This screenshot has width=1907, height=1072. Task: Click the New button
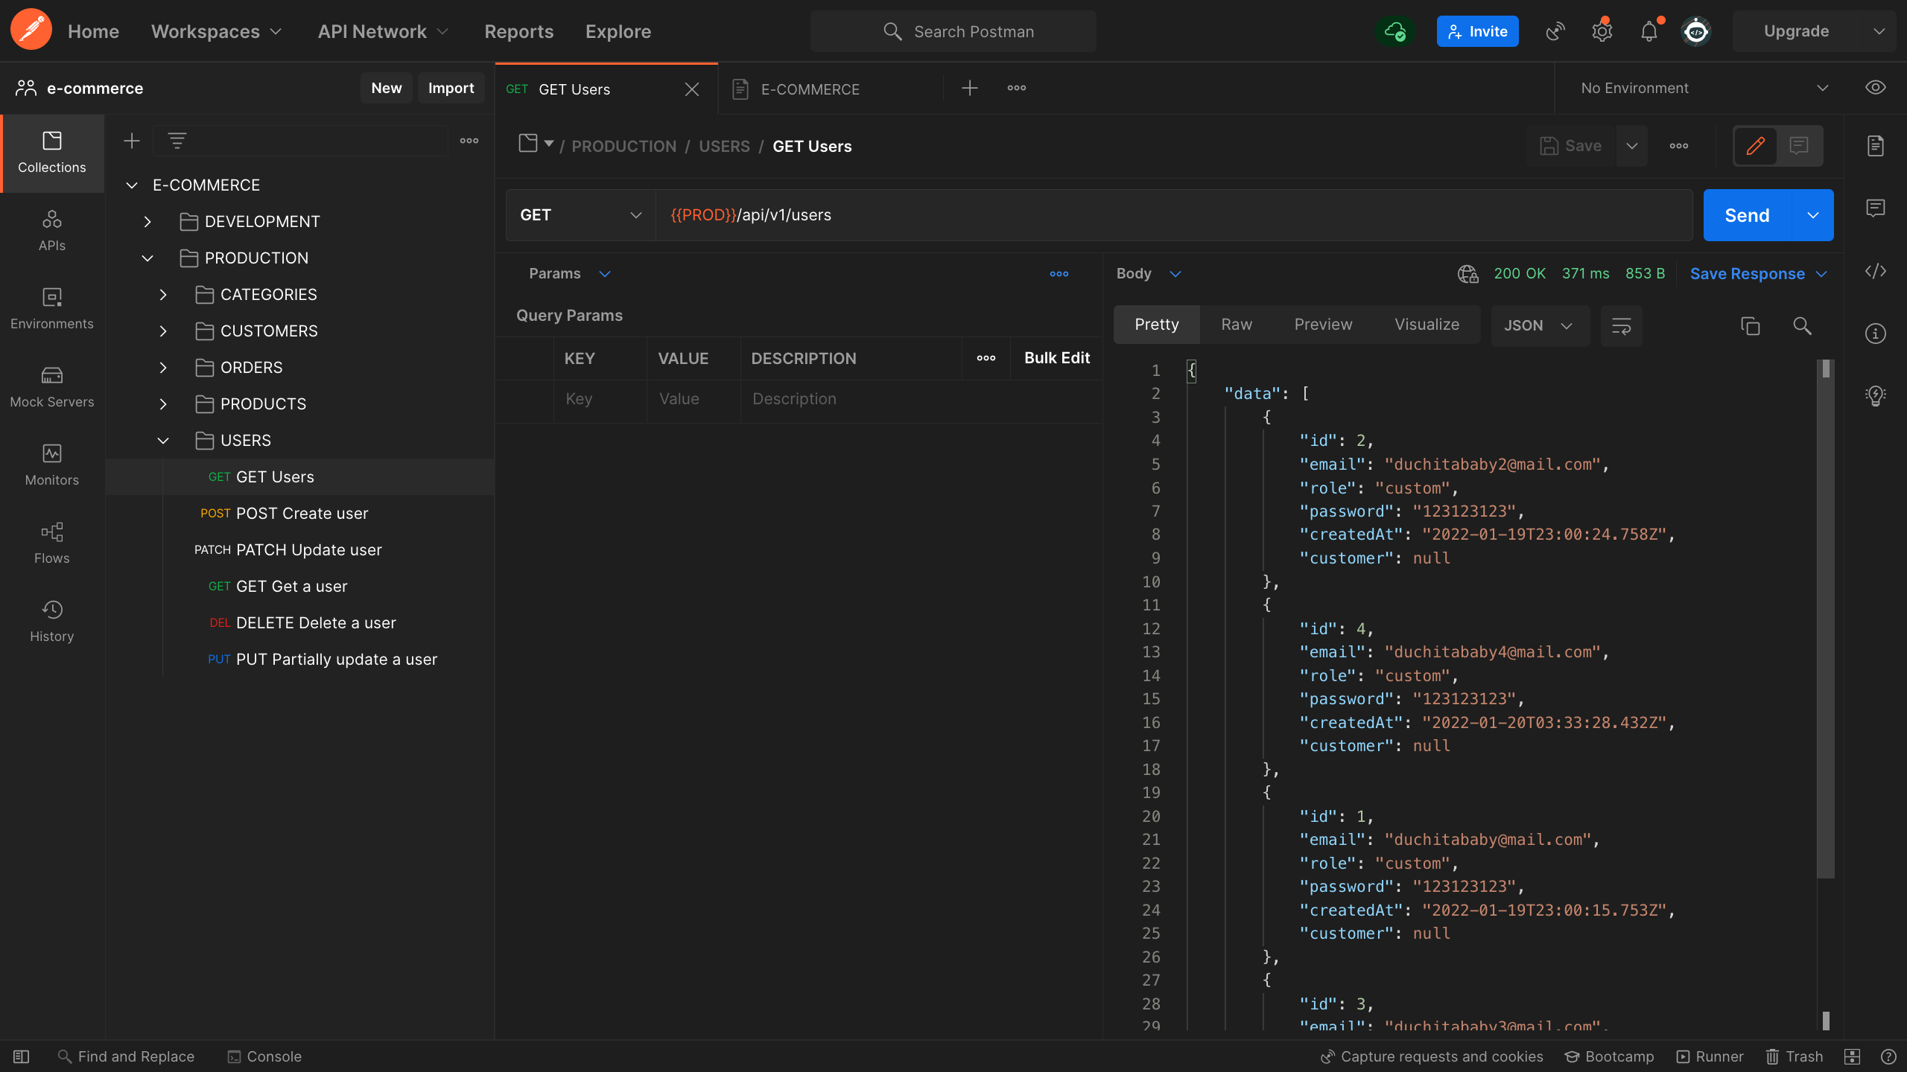(387, 88)
